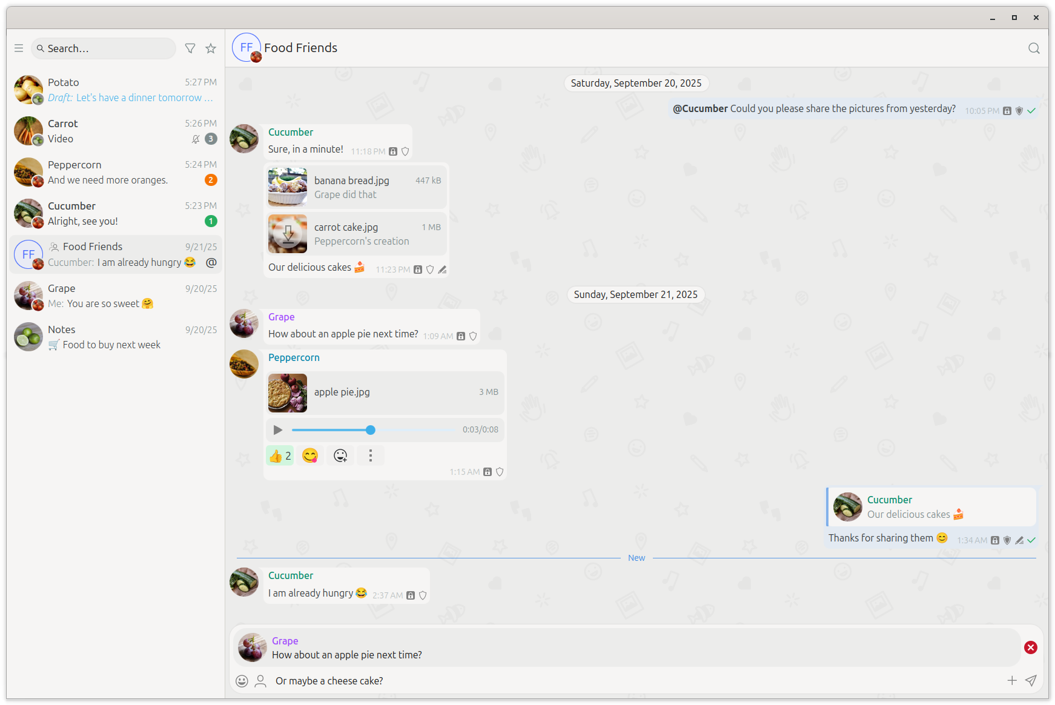Open the emoji picker in message bar
Viewport: 1055px width, 705px height.
(242, 681)
